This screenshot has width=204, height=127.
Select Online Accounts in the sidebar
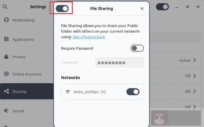click(x=27, y=74)
